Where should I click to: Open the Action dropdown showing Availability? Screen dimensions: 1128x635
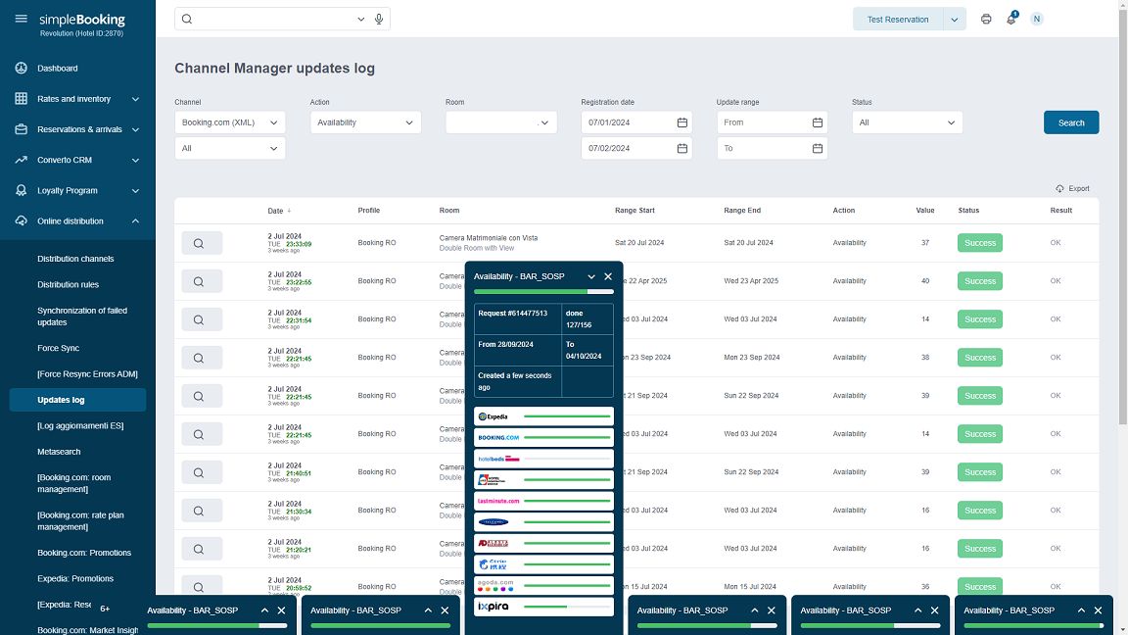365,122
